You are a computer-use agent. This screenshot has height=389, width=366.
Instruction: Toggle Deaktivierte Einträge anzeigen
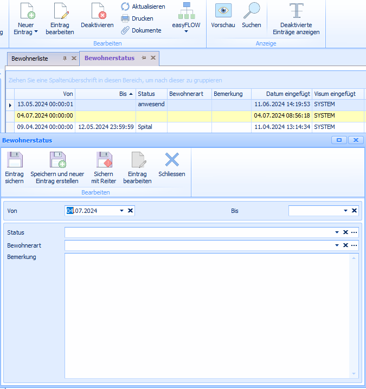(296, 11)
